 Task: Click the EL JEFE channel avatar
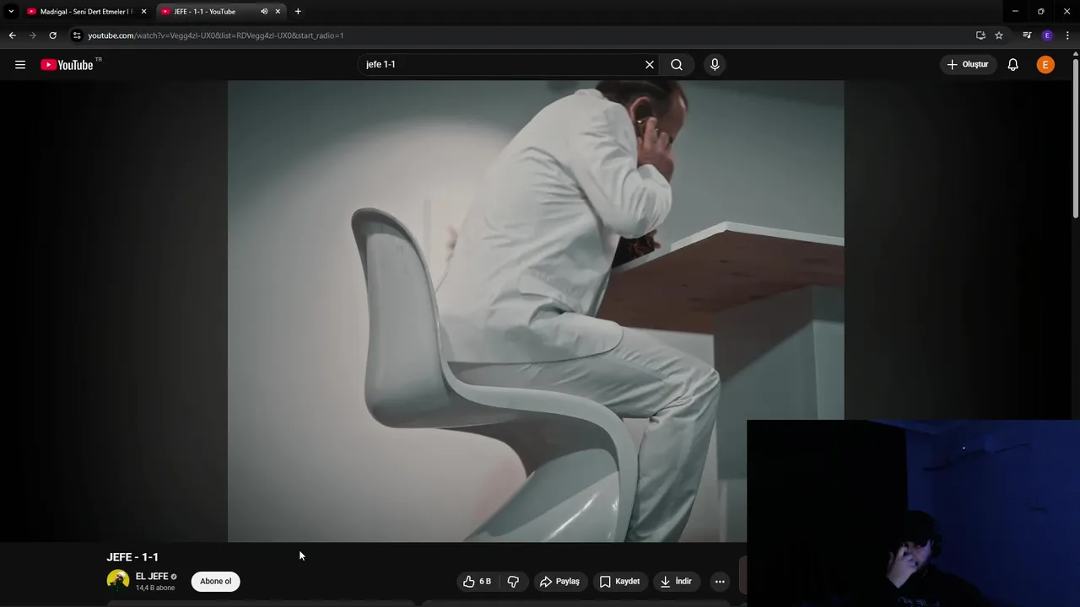[x=118, y=580]
